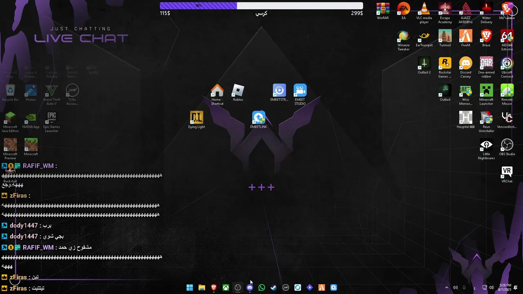Open the Windows Start menu
Image resolution: width=523 pixels, height=294 pixels.
click(x=190, y=287)
